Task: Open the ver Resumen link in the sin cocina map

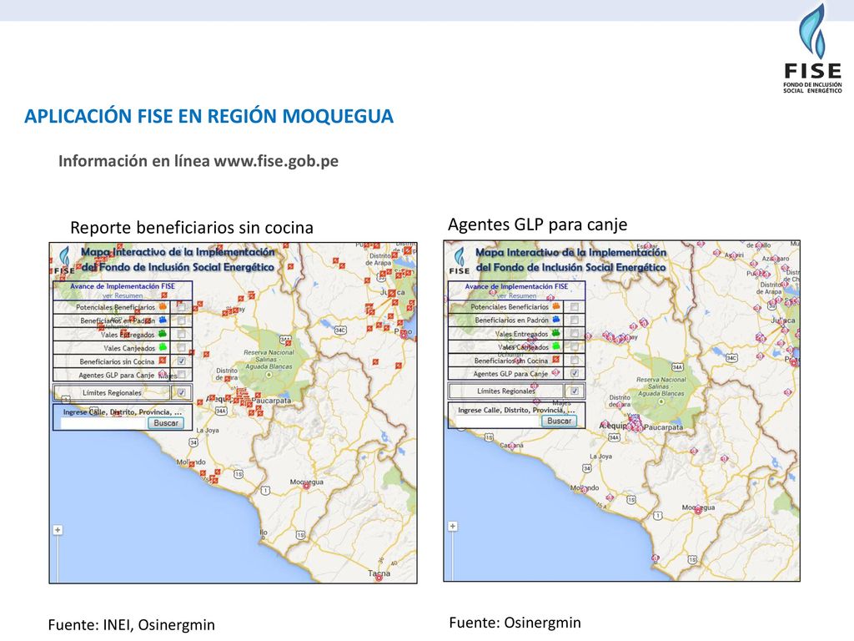Action: click(123, 295)
